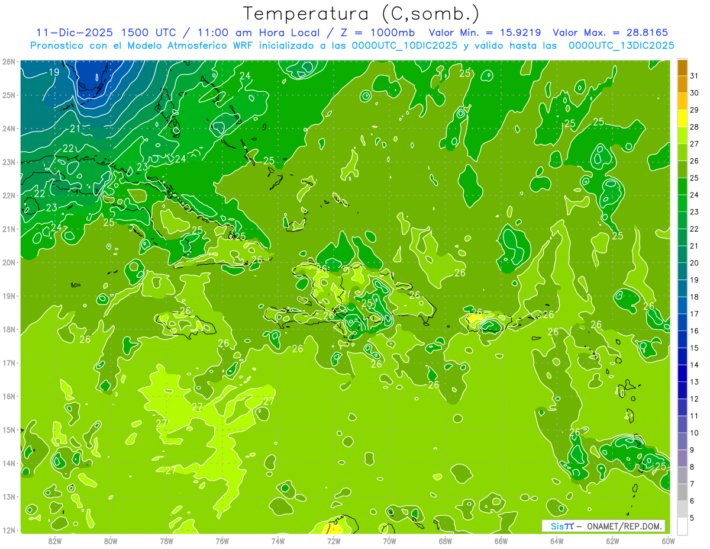Click the '18N' latitude axis label
The height and width of the screenshot is (549, 710).
tap(9, 329)
